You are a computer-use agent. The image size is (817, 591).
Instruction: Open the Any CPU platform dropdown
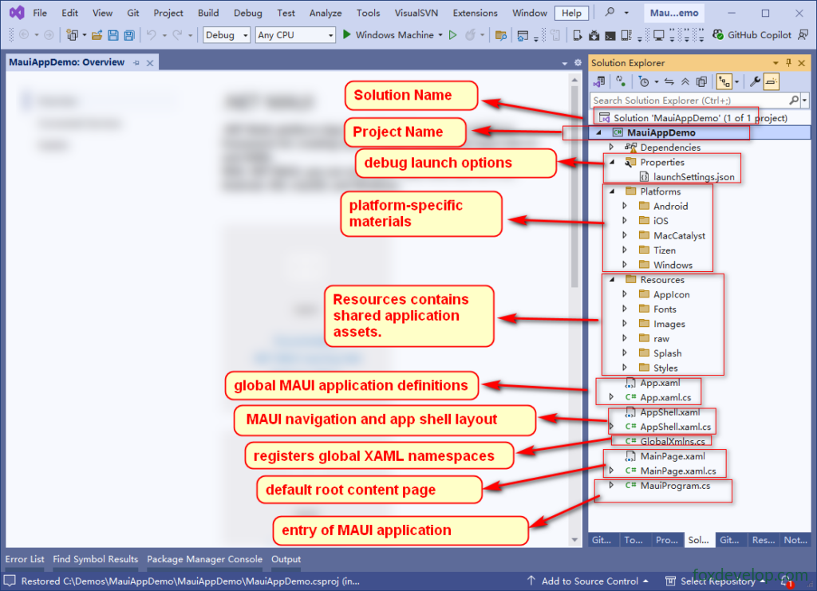click(x=295, y=35)
